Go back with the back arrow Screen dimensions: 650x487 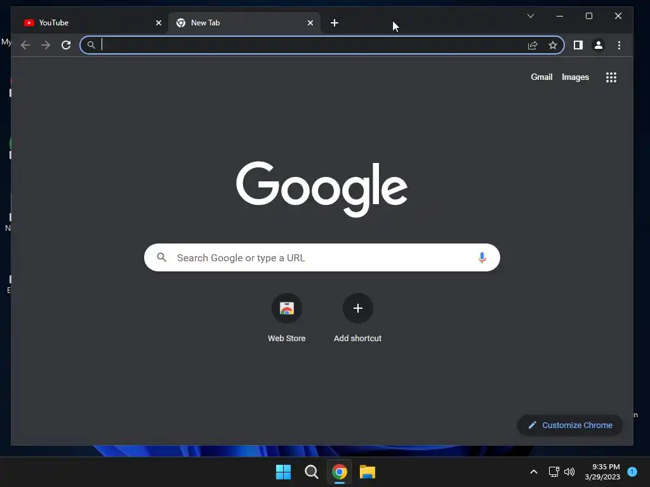25,45
